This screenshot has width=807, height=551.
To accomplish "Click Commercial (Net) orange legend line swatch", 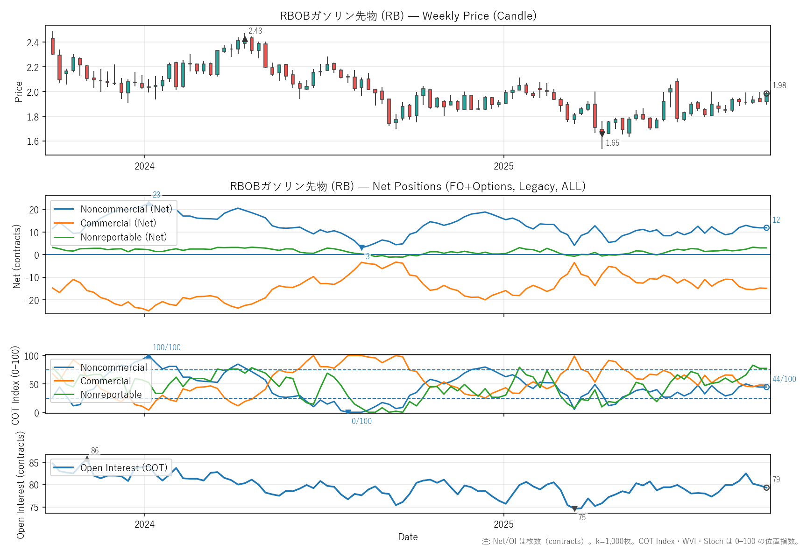I will [64, 223].
